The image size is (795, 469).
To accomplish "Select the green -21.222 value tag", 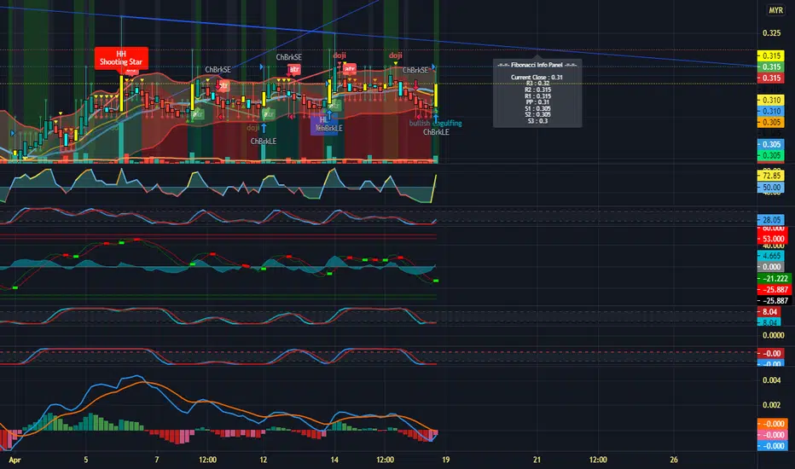I will [x=775, y=278].
